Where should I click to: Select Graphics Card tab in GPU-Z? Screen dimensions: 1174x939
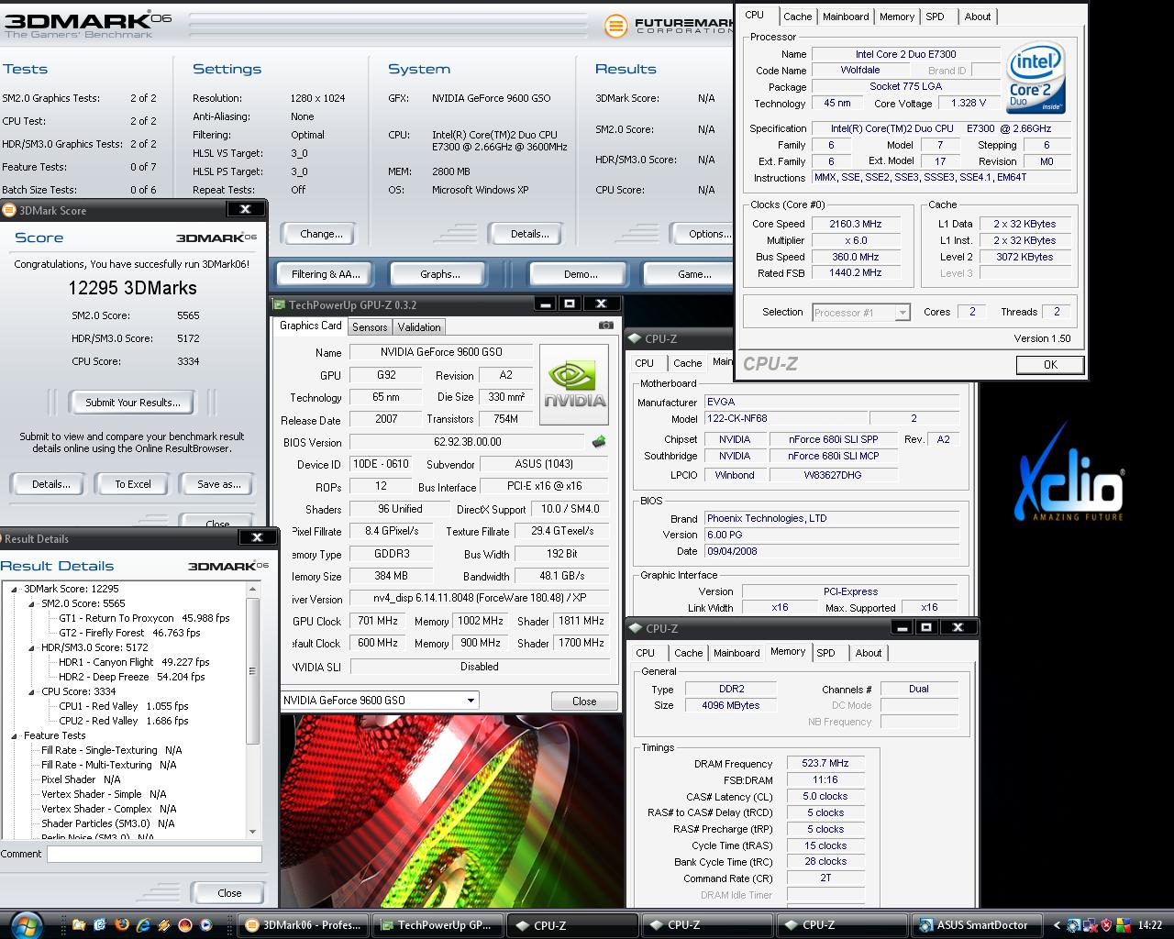(x=310, y=326)
